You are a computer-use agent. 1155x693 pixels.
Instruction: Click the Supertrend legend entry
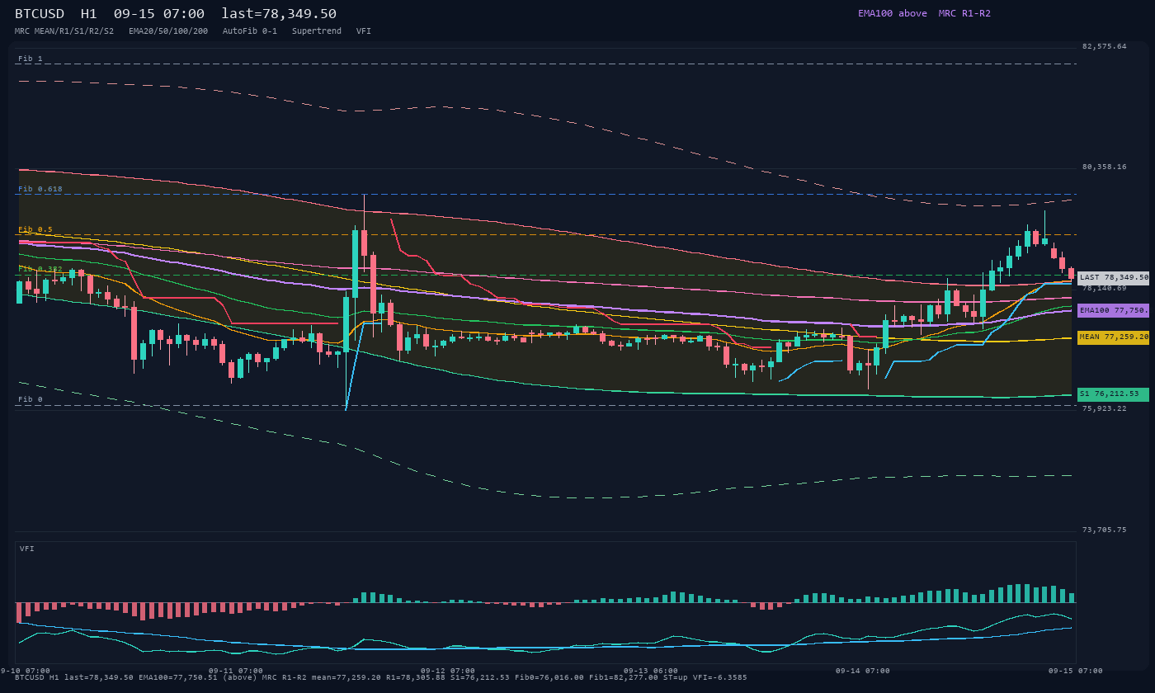coord(317,31)
